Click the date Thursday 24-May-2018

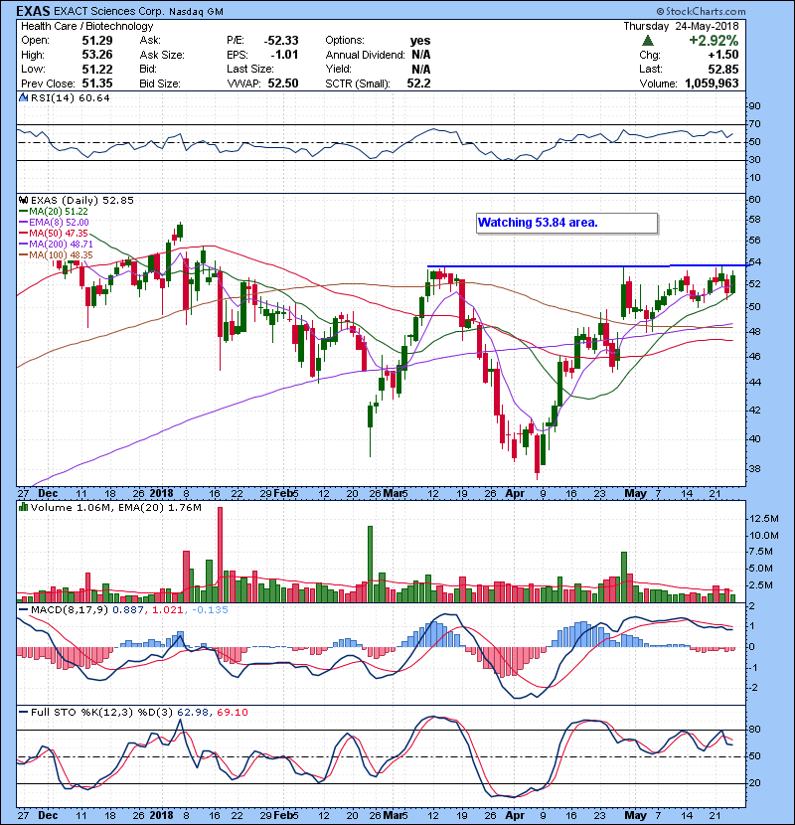point(681,26)
